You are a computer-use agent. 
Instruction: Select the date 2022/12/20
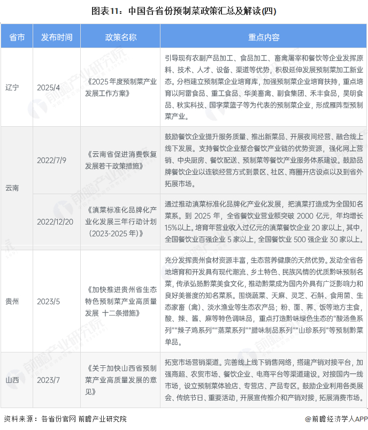click(x=55, y=221)
